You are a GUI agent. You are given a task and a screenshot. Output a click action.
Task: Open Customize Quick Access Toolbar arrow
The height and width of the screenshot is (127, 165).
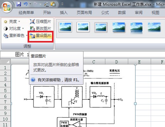point(63,4)
